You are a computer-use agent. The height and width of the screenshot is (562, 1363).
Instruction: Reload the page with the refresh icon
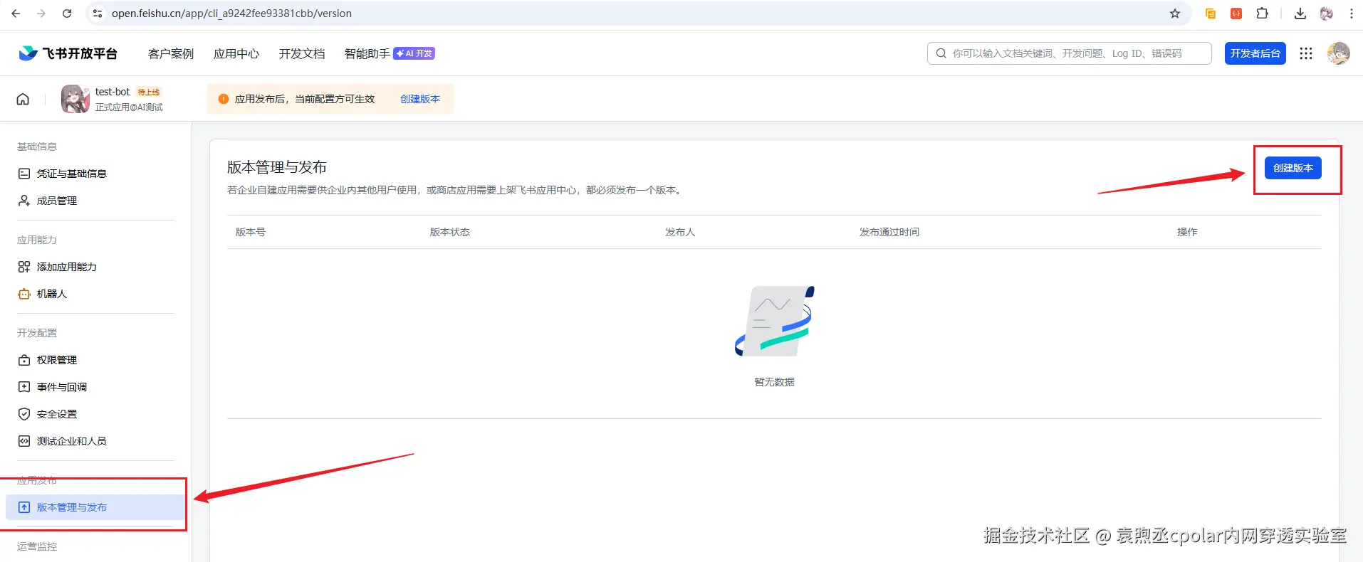pos(67,14)
